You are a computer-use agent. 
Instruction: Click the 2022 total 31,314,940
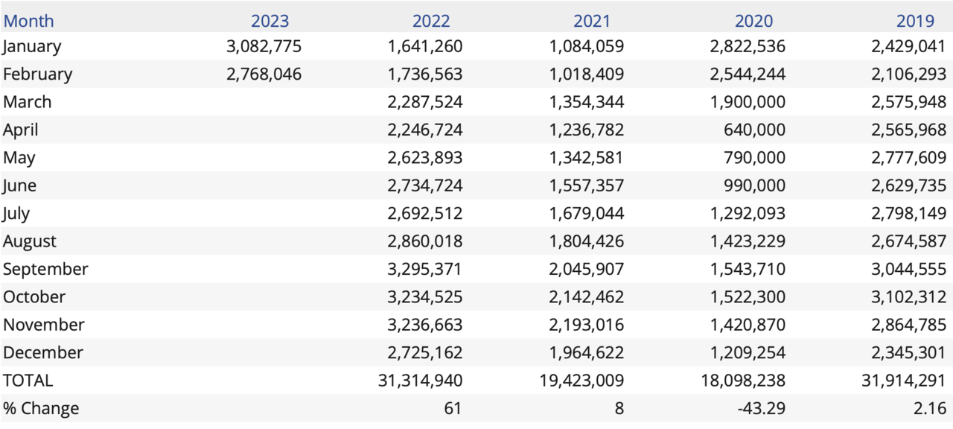click(420, 380)
